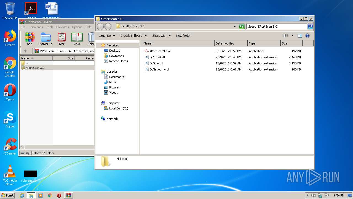This screenshot has width=353, height=199.
Task: Click the Explorer help icon
Action: click(307, 36)
